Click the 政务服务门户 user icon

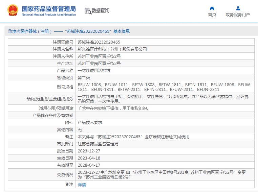(238, 8)
